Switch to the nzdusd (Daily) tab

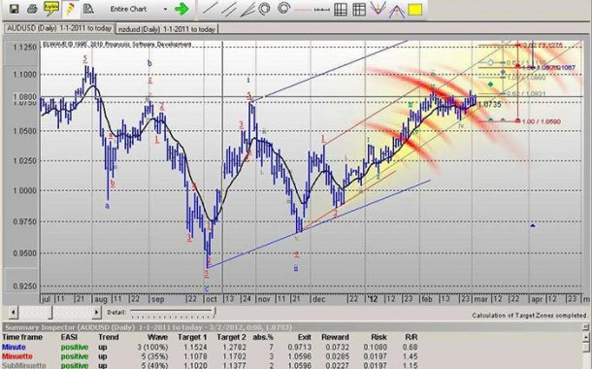click(x=167, y=29)
